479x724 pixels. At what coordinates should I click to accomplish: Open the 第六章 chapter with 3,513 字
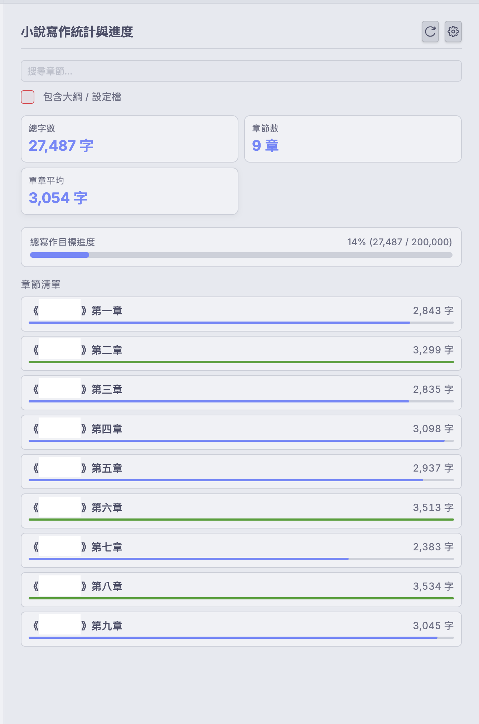coord(241,511)
